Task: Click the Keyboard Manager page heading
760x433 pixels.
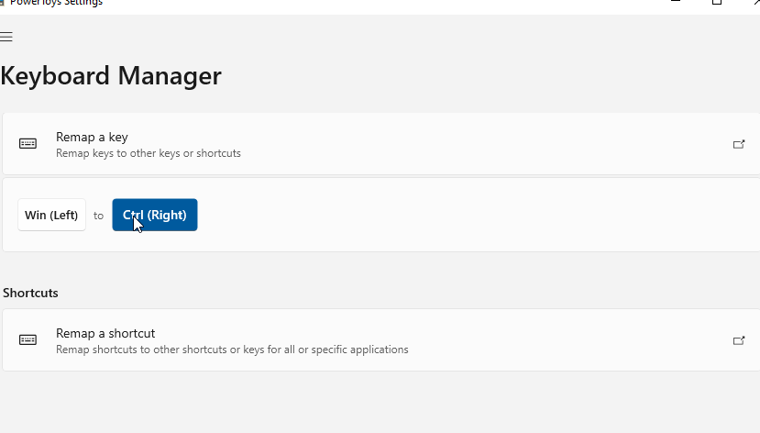Action: click(x=111, y=75)
